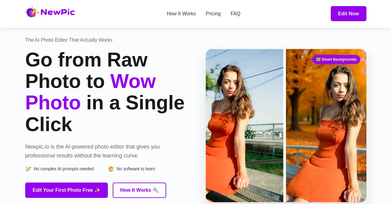Click the memo emoji beside AI prompts text

coord(28,169)
